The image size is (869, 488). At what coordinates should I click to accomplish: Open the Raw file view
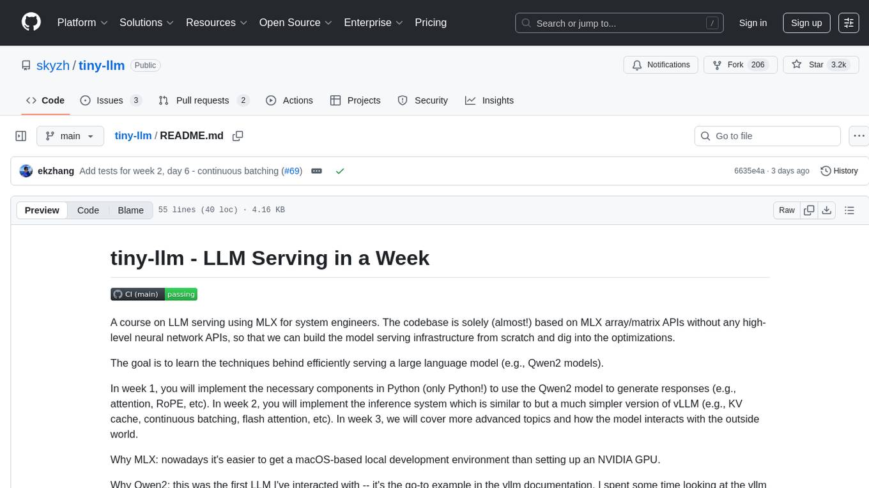click(787, 210)
